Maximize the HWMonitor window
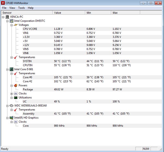This screenshot has height=152, width=164. click(x=151, y=3)
